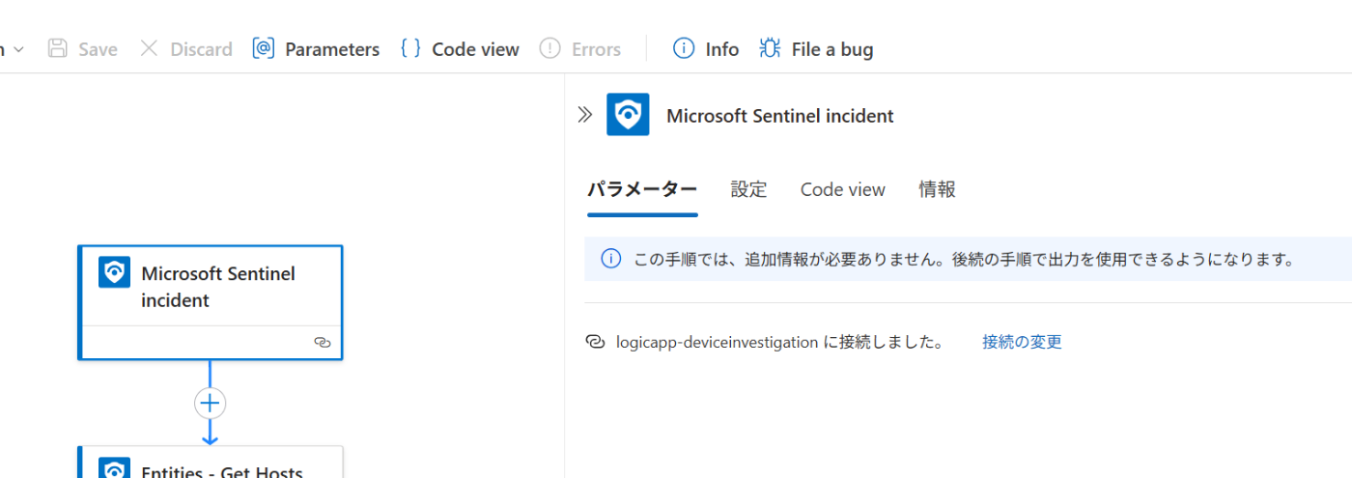The width and height of the screenshot is (1352, 478).
Task: Click the Save label in the toolbar
Action: pyautogui.click(x=98, y=49)
